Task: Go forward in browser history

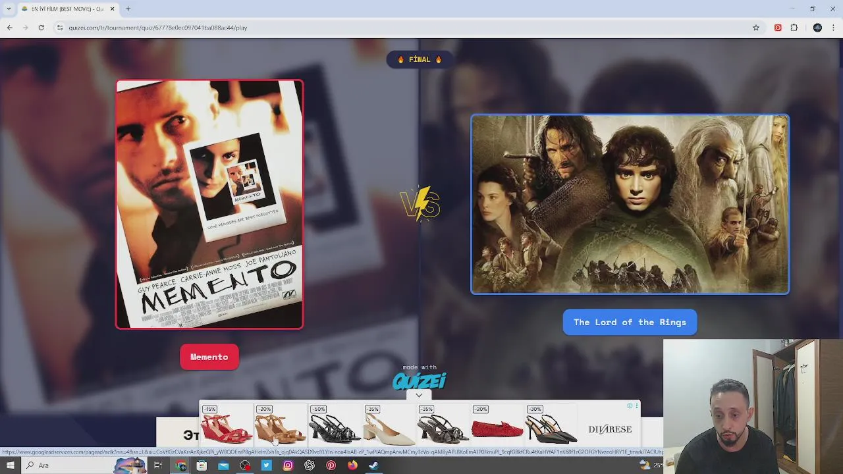Action: [25, 28]
